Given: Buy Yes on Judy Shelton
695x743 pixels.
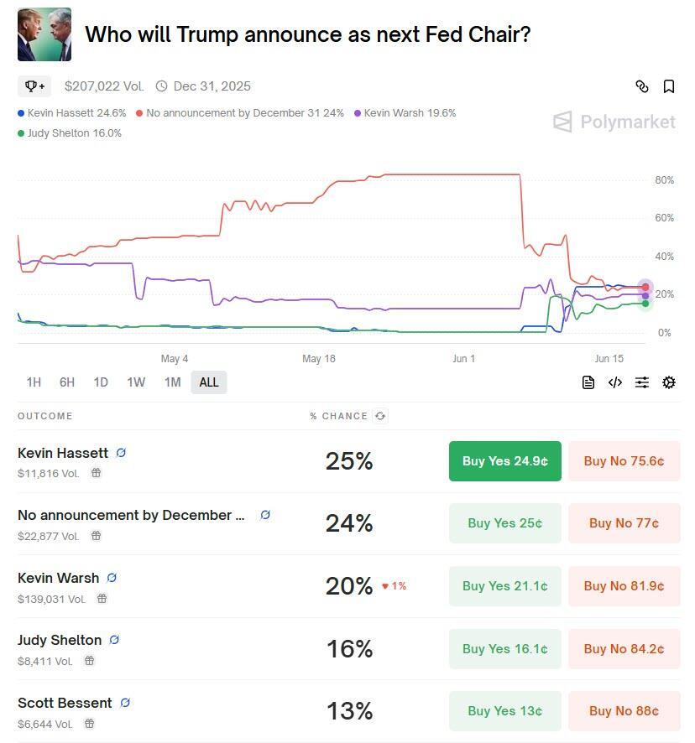Looking at the screenshot, I should point(504,649).
